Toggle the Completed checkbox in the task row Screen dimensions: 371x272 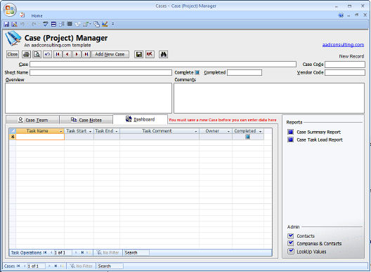248,137
